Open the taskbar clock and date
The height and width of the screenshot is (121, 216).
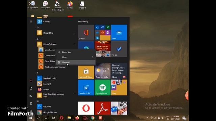pos(175,118)
